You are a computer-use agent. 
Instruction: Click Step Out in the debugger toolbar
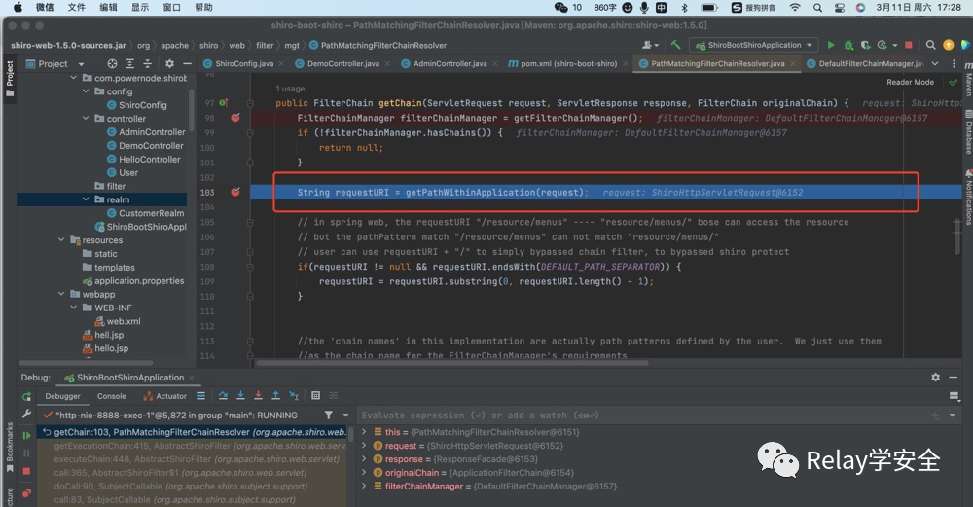click(275, 396)
